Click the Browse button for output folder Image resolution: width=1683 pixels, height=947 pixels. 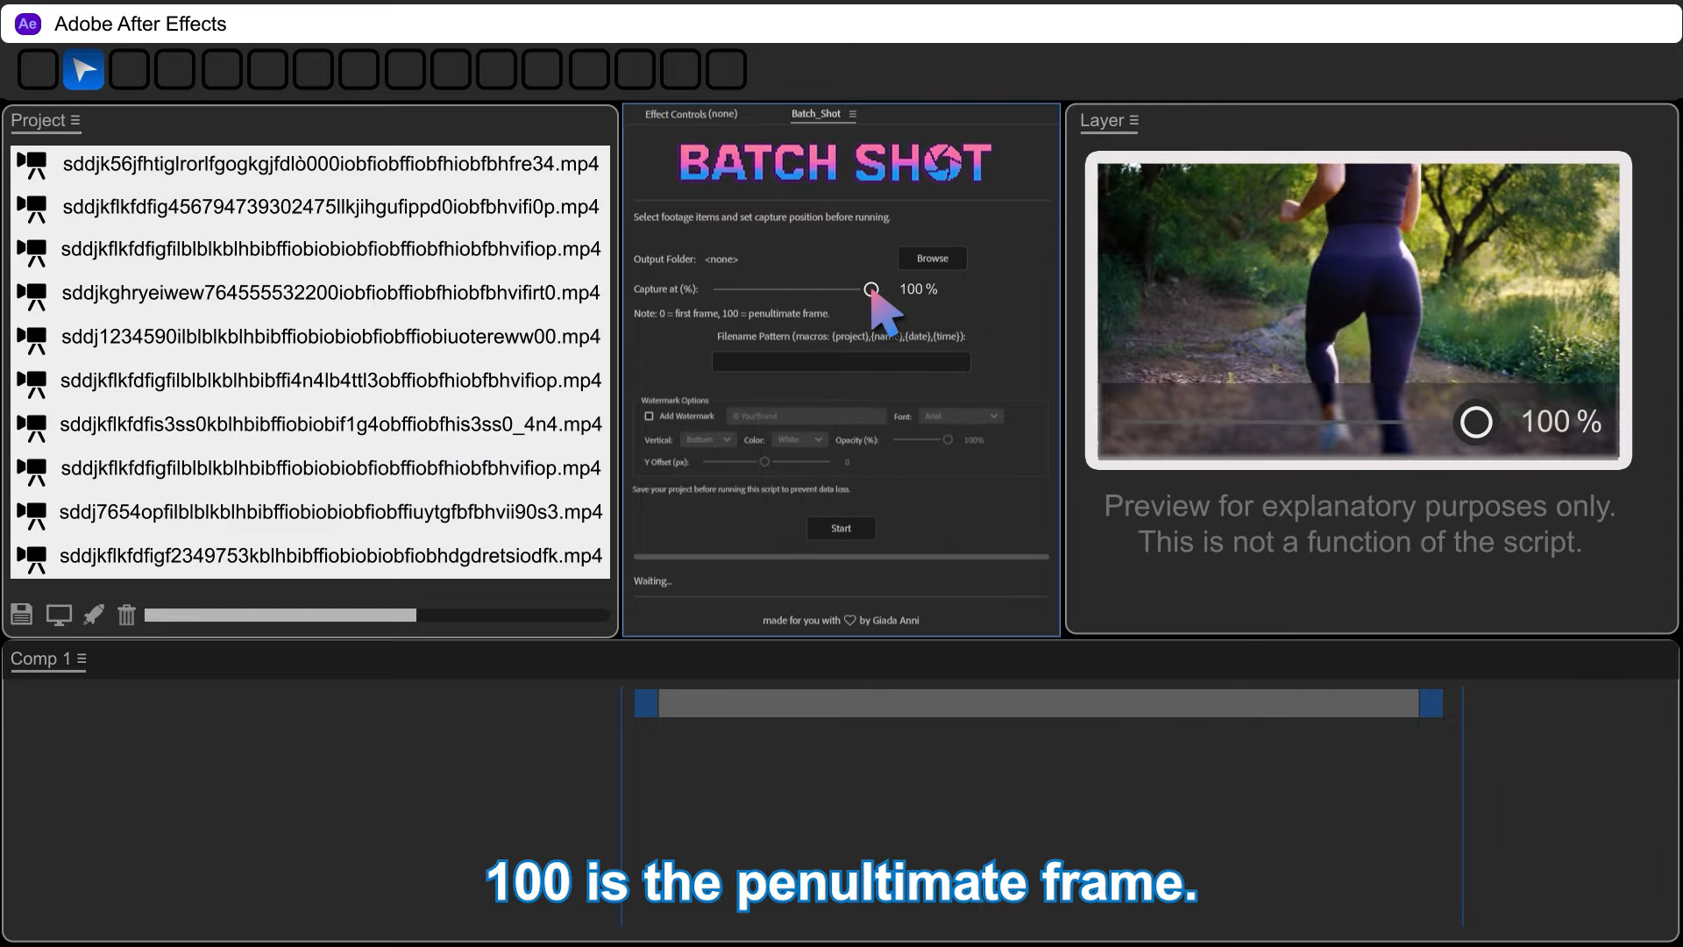932,259
